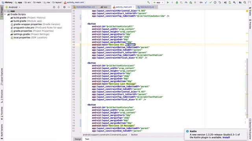The image size is (252, 141).
Task: Click History in the breadcrumb bar
Action: 7,2
